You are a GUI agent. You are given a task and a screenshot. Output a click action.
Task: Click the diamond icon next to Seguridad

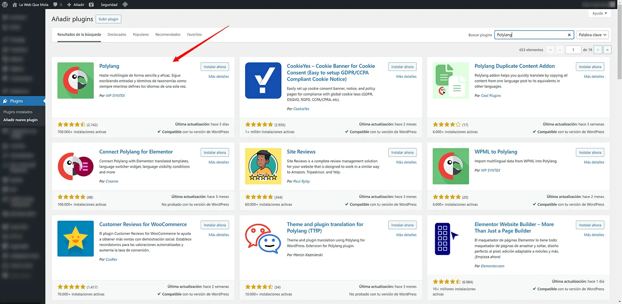pyautogui.click(x=125, y=5)
